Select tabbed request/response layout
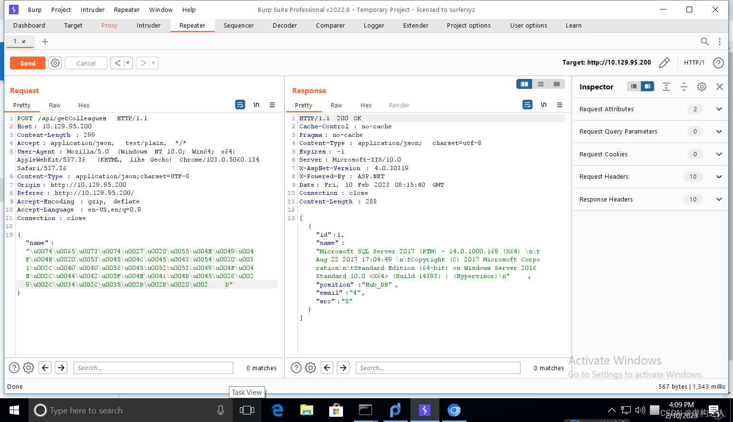Screen dimensions: 733x422 [x=557, y=84]
